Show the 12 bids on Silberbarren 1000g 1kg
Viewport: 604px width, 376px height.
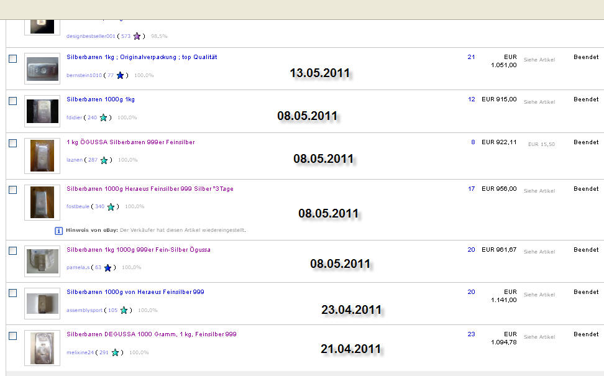tap(472, 99)
